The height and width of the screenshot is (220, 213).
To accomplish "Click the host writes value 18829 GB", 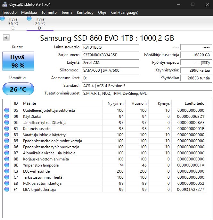I will click(196, 55).
